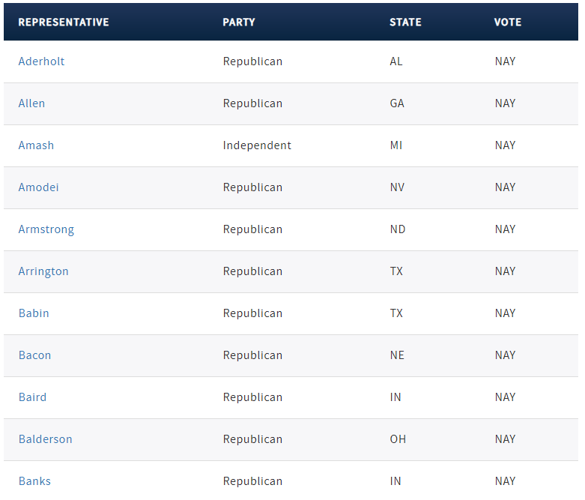Sort by the STATE column header
Image resolution: width=585 pixels, height=500 pixels.
click(x=405, y=22)
